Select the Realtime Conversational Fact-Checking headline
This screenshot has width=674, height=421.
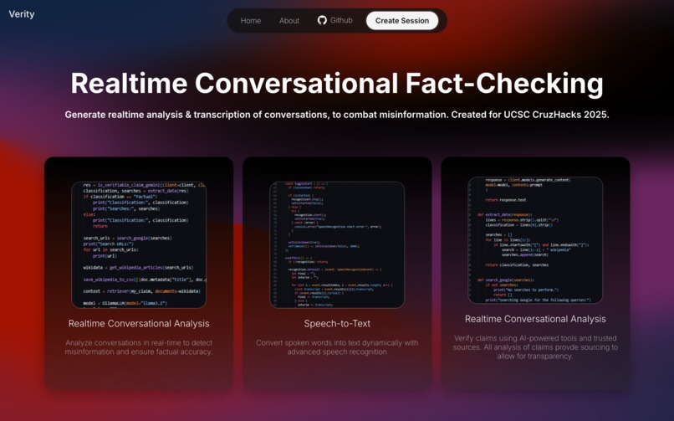(337, 83)
